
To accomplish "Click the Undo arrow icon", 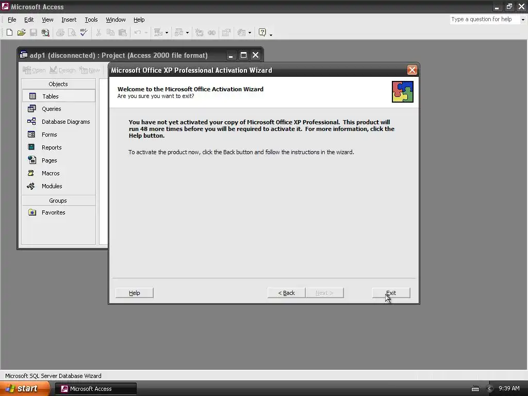I will point(137,32).
